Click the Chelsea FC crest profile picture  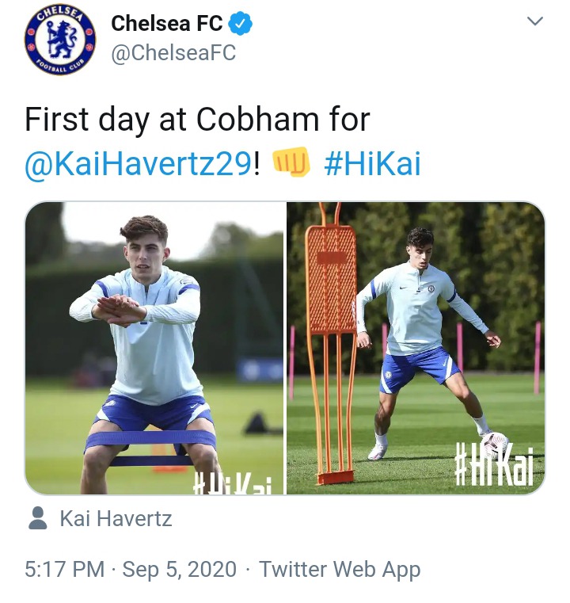pyautogui.click(x=60, y=40)
